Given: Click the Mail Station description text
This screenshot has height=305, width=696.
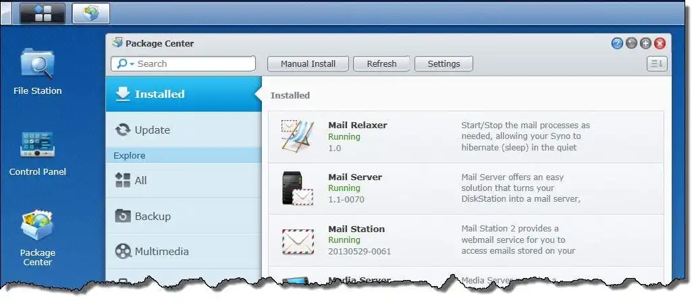Looking at the screenshot, I should (x=518, y=240).
